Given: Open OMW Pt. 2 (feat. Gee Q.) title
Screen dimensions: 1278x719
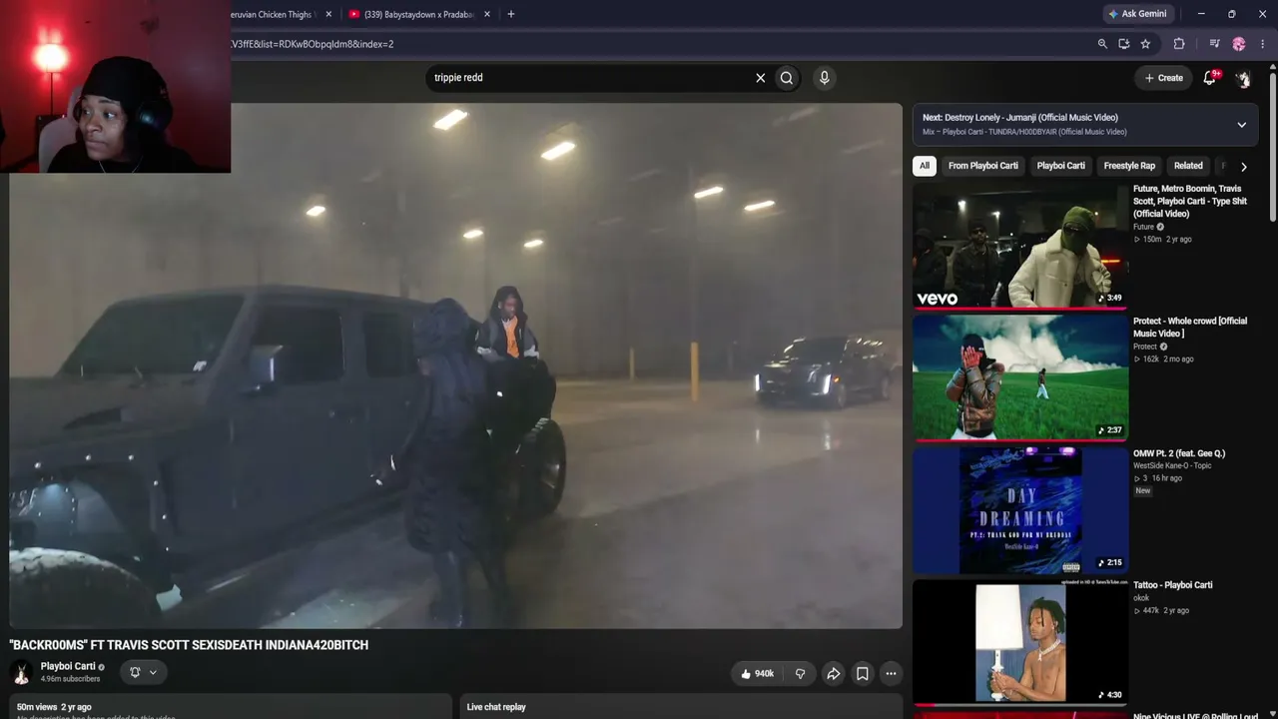Looking at the screenshot, I should [x=1179, y=453].
